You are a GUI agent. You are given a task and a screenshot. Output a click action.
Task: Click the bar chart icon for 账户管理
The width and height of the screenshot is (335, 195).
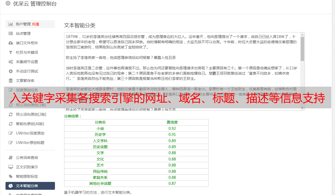tap(11, 24)
